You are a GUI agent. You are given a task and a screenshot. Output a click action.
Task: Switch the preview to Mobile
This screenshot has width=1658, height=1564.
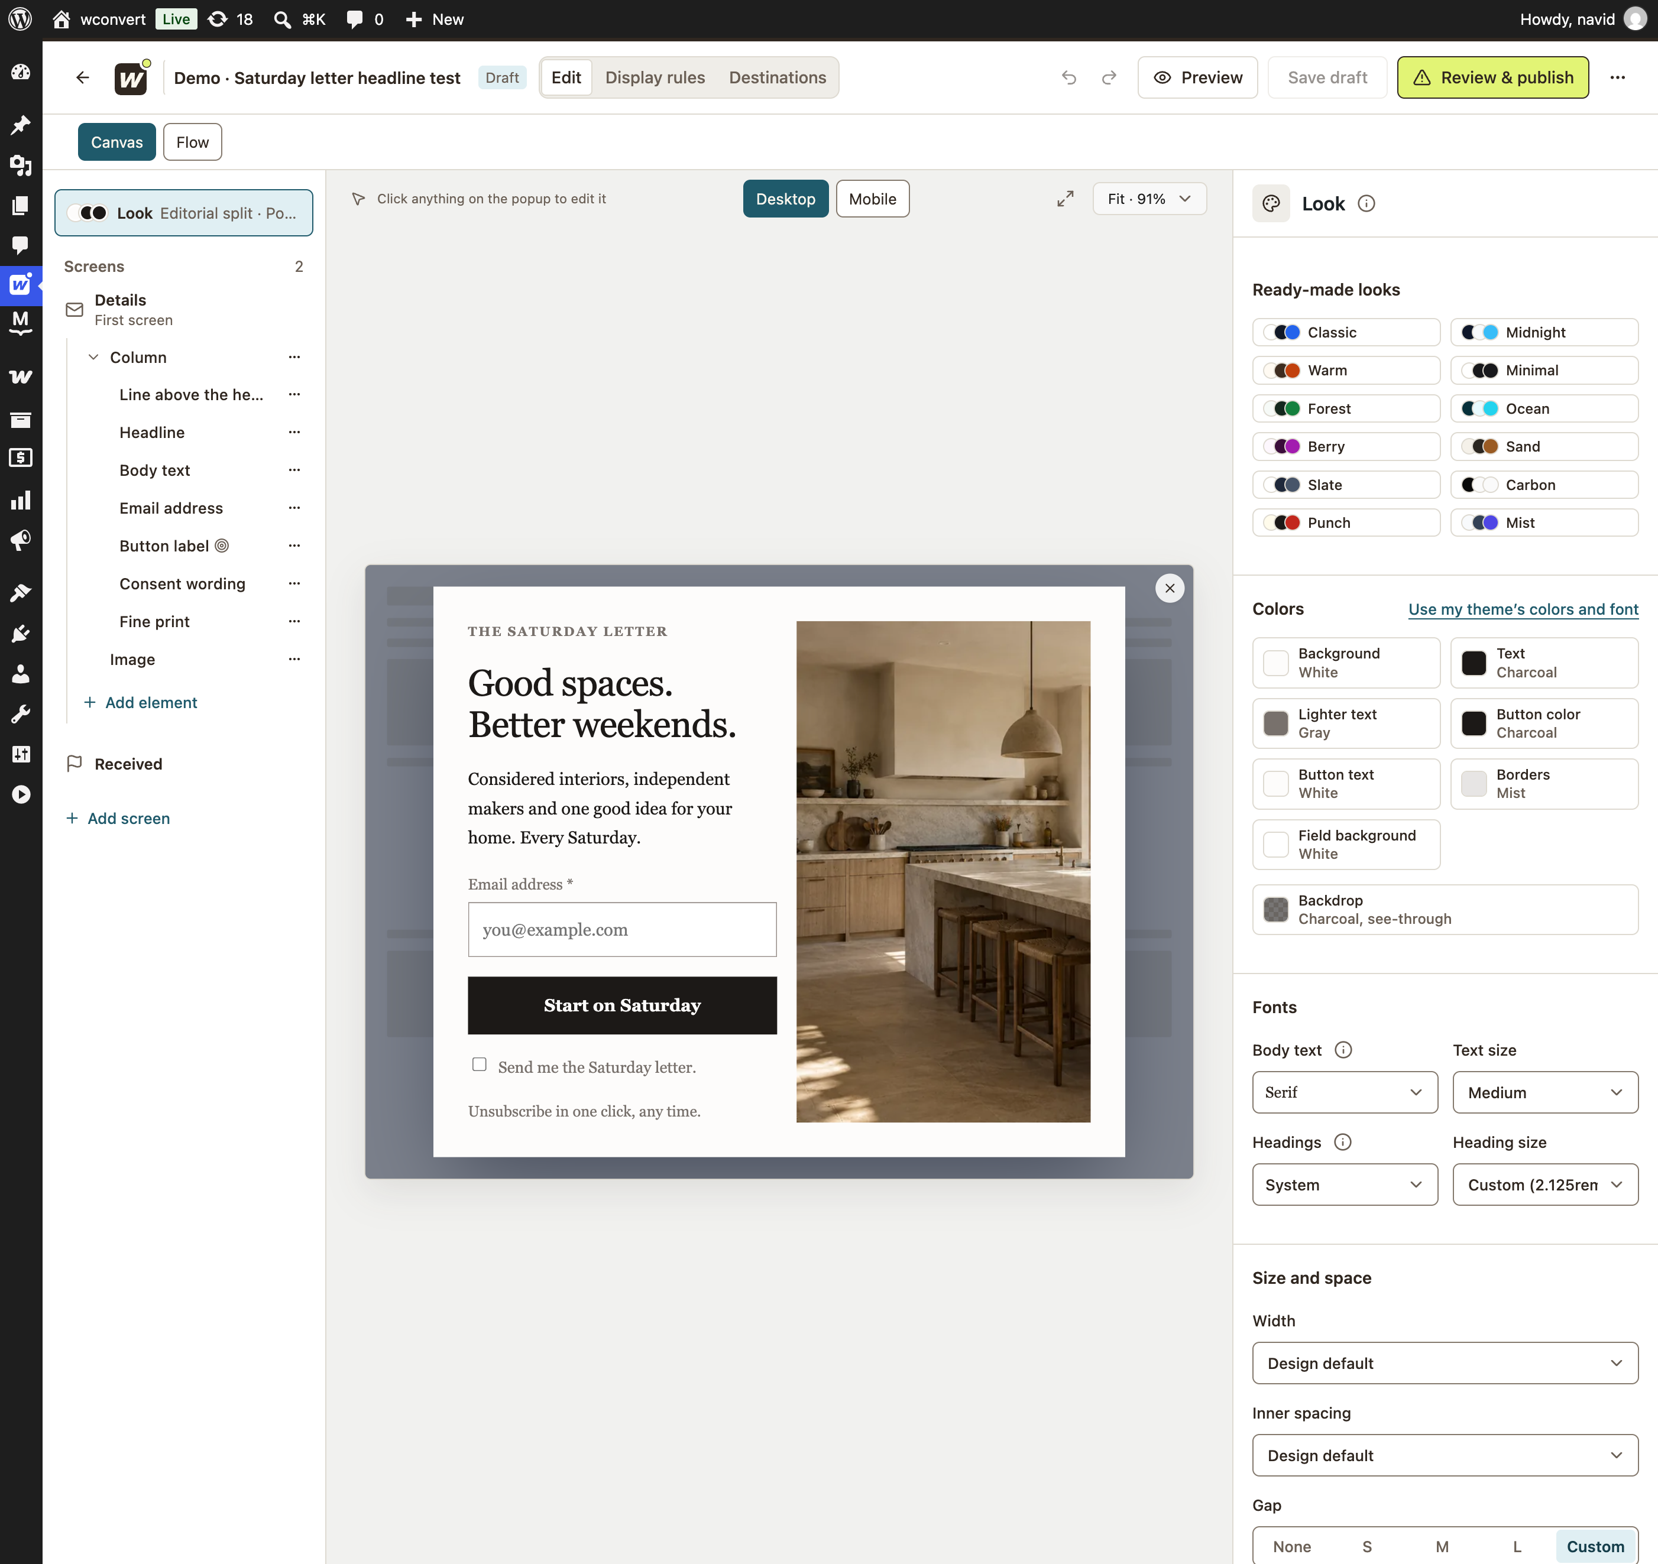point(872,199)
